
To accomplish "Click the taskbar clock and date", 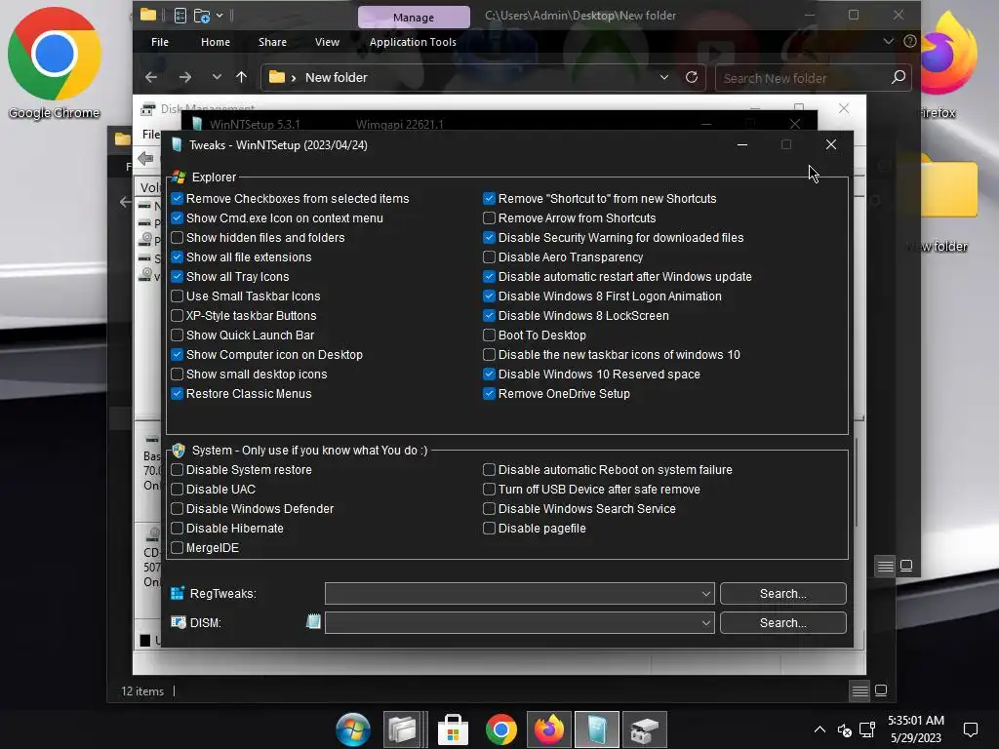I will [x=916, y=729].
